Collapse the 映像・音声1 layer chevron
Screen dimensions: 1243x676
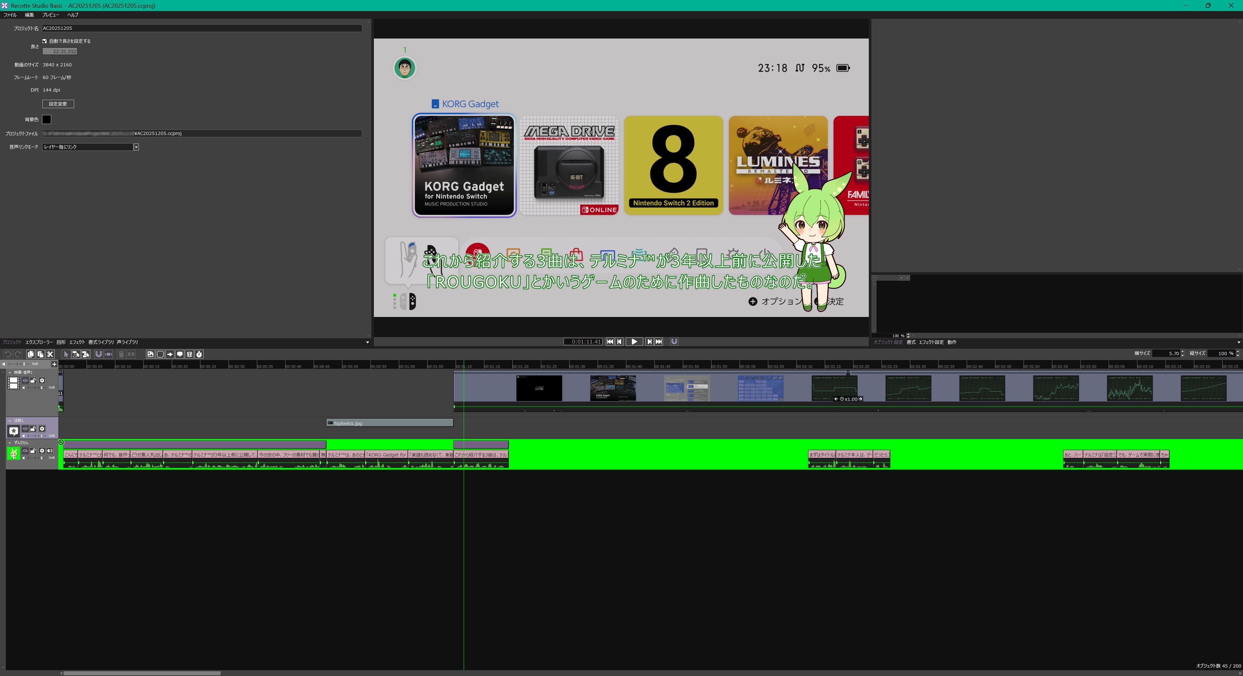10,373
